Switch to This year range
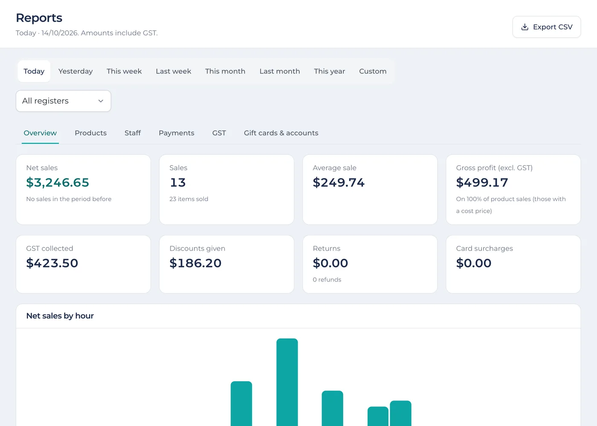The width and height of the screenshot is (597, 426). point(330,71)
